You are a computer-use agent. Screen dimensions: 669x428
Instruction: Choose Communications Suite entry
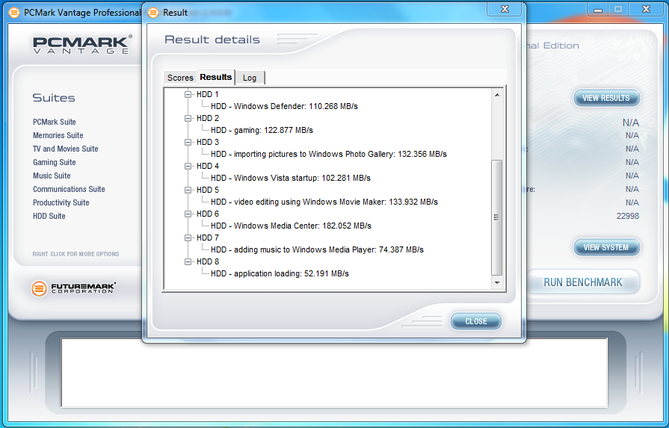[69, 189]
